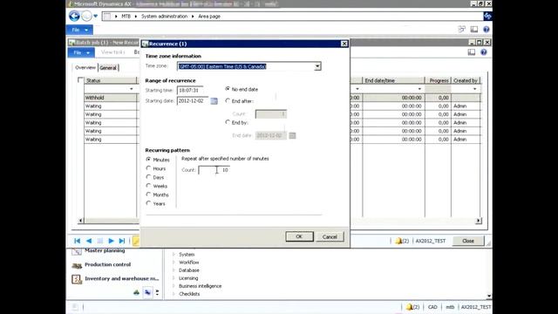558x314 pixels.
Task: Select the No end date option
Action: (228, 89)
